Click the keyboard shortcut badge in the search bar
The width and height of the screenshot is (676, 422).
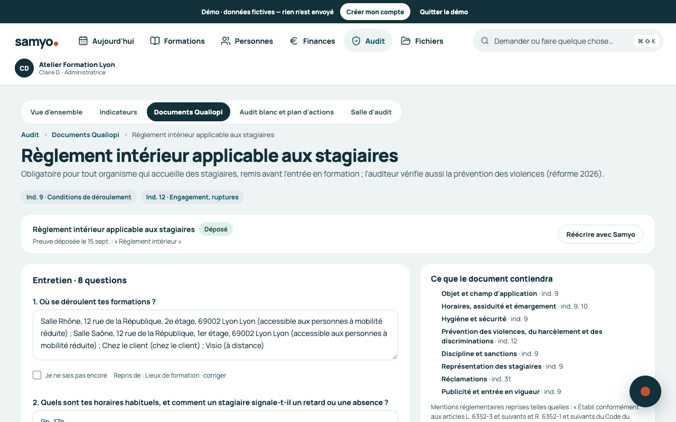point(646,41)
